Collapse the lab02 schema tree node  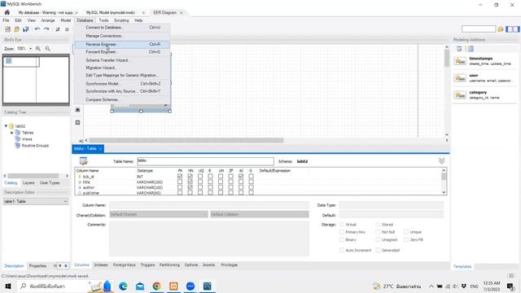point(6,126)
